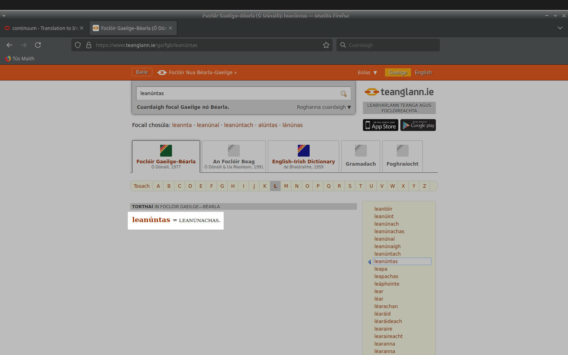The width and height of the screenshot is (568, 355).
Task: Go back with the browser back arrow
Action: coord(9,45)
